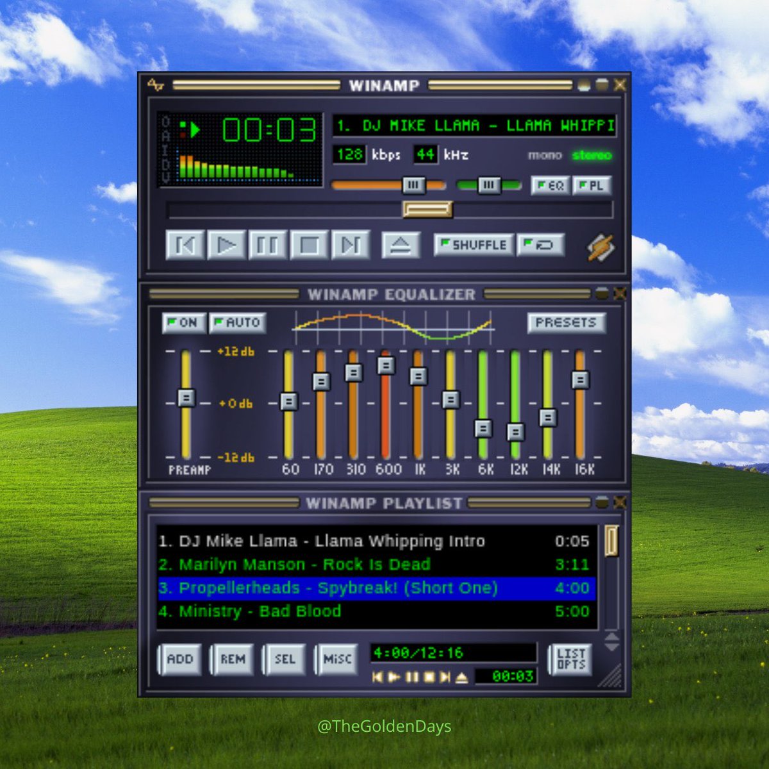The height and width of the screenshot is (769, 769).
Task: Toggle the PL playlist button
Action: pos(592,186)
